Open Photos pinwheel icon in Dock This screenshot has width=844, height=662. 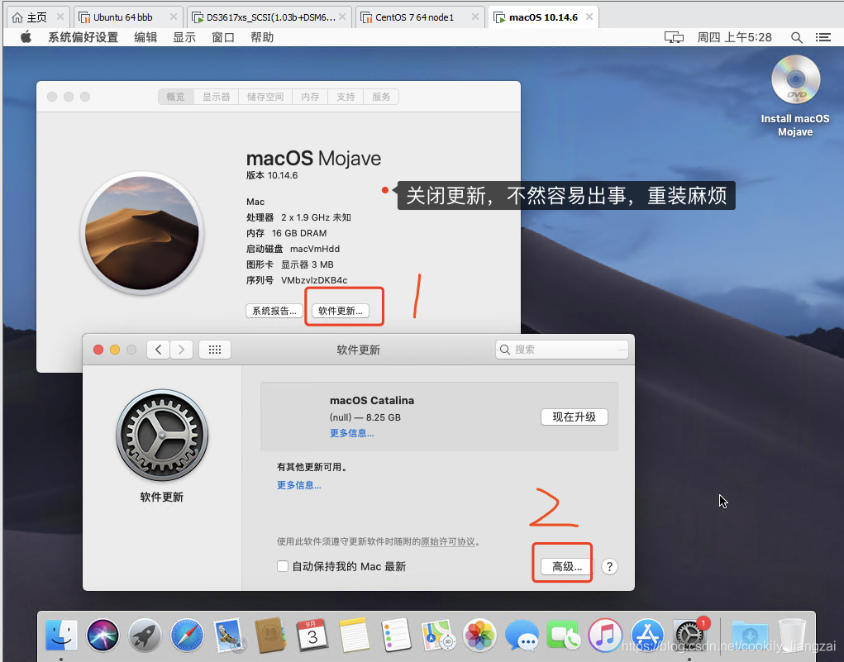tap(479, 635)
